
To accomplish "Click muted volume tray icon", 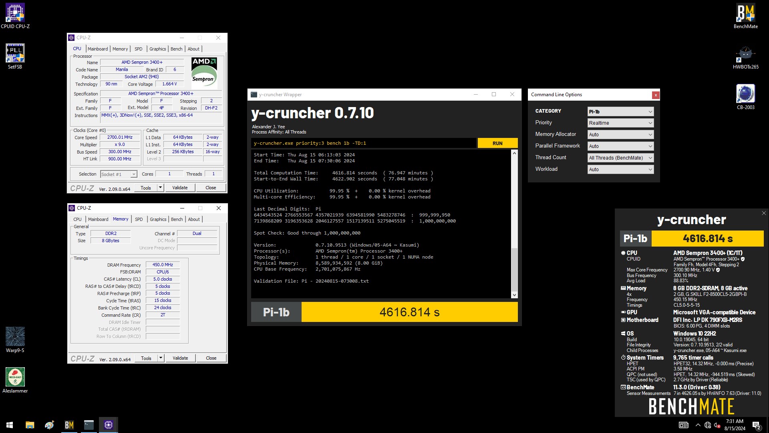I will coord(717,425).
